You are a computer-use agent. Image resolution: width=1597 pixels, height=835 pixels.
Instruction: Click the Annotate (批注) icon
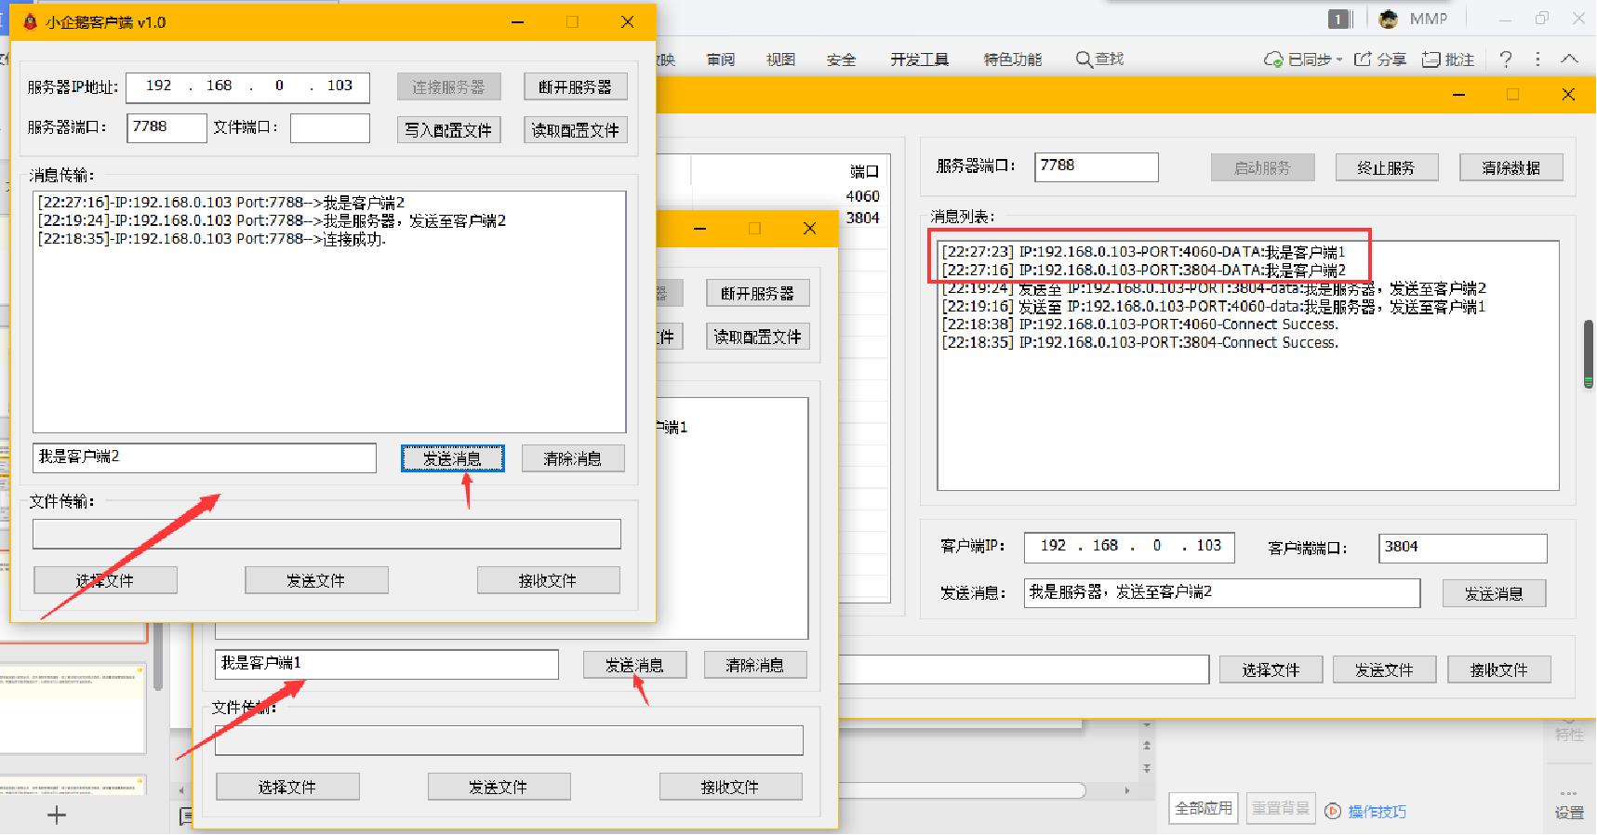click(x=1431, y=60)
